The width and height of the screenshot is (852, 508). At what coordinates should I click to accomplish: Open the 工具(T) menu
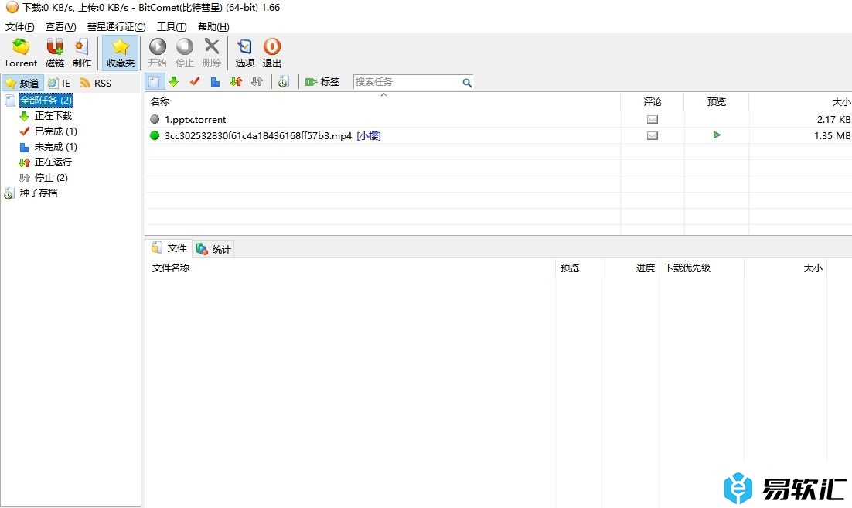pos(172,26)
